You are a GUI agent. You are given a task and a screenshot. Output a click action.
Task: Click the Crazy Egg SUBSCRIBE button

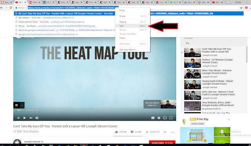click(198, 124)
